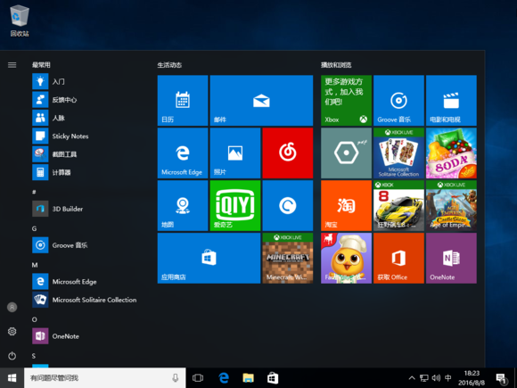
Task: Open Microsoft Solitaire Collection list entry
Action: 89,300
